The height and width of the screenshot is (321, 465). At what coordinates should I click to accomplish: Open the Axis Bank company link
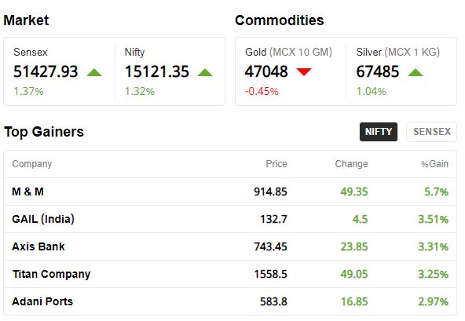(x=38, y=246)
